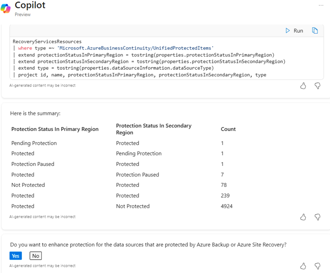The height and width of the screenshot is (273, 330).
Task: Dislike the summary table response
Action: [x=317, y=217]
